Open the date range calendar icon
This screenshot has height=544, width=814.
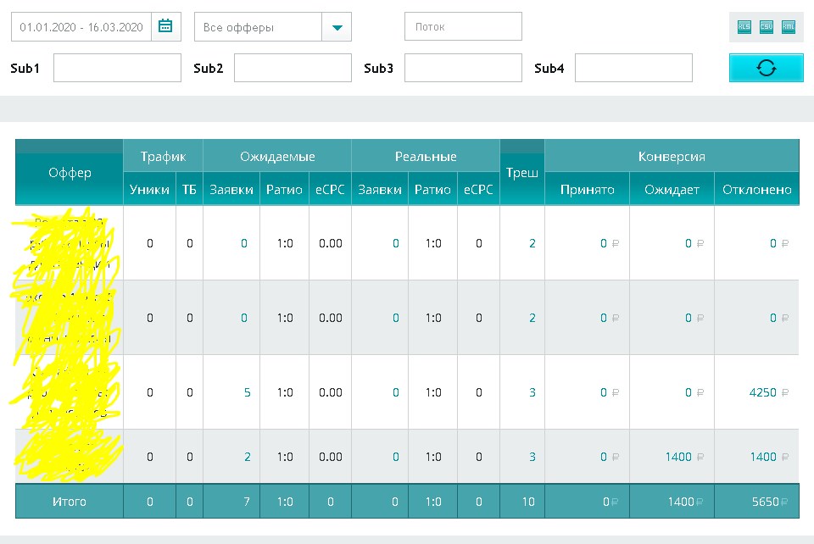165,27
